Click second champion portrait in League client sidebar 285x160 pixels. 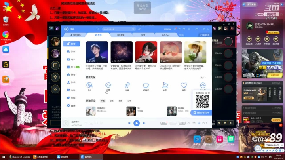[55, 53]
